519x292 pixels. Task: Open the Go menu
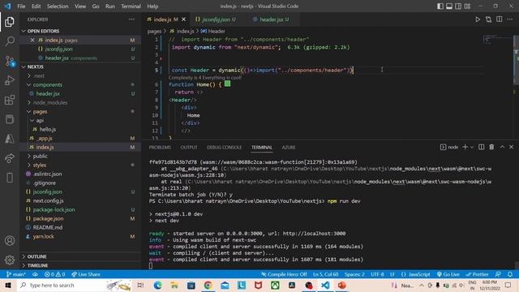click(96, 6)
